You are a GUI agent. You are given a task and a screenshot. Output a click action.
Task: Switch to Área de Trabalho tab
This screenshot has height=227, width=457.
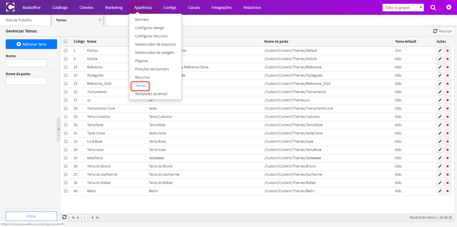point(19,20)
